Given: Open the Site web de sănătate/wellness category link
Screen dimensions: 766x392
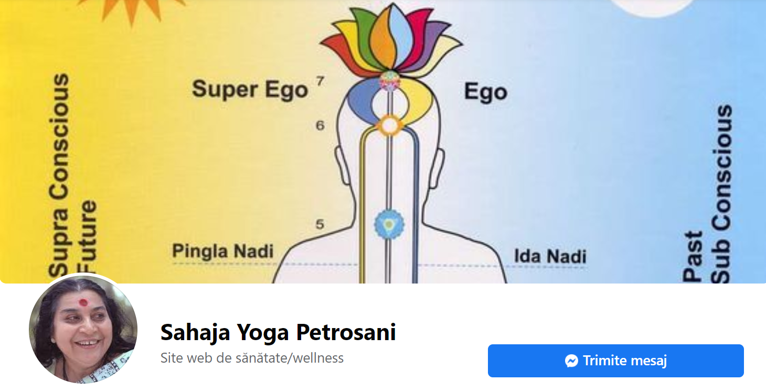Looking at the screenshot, I should 252,358.
